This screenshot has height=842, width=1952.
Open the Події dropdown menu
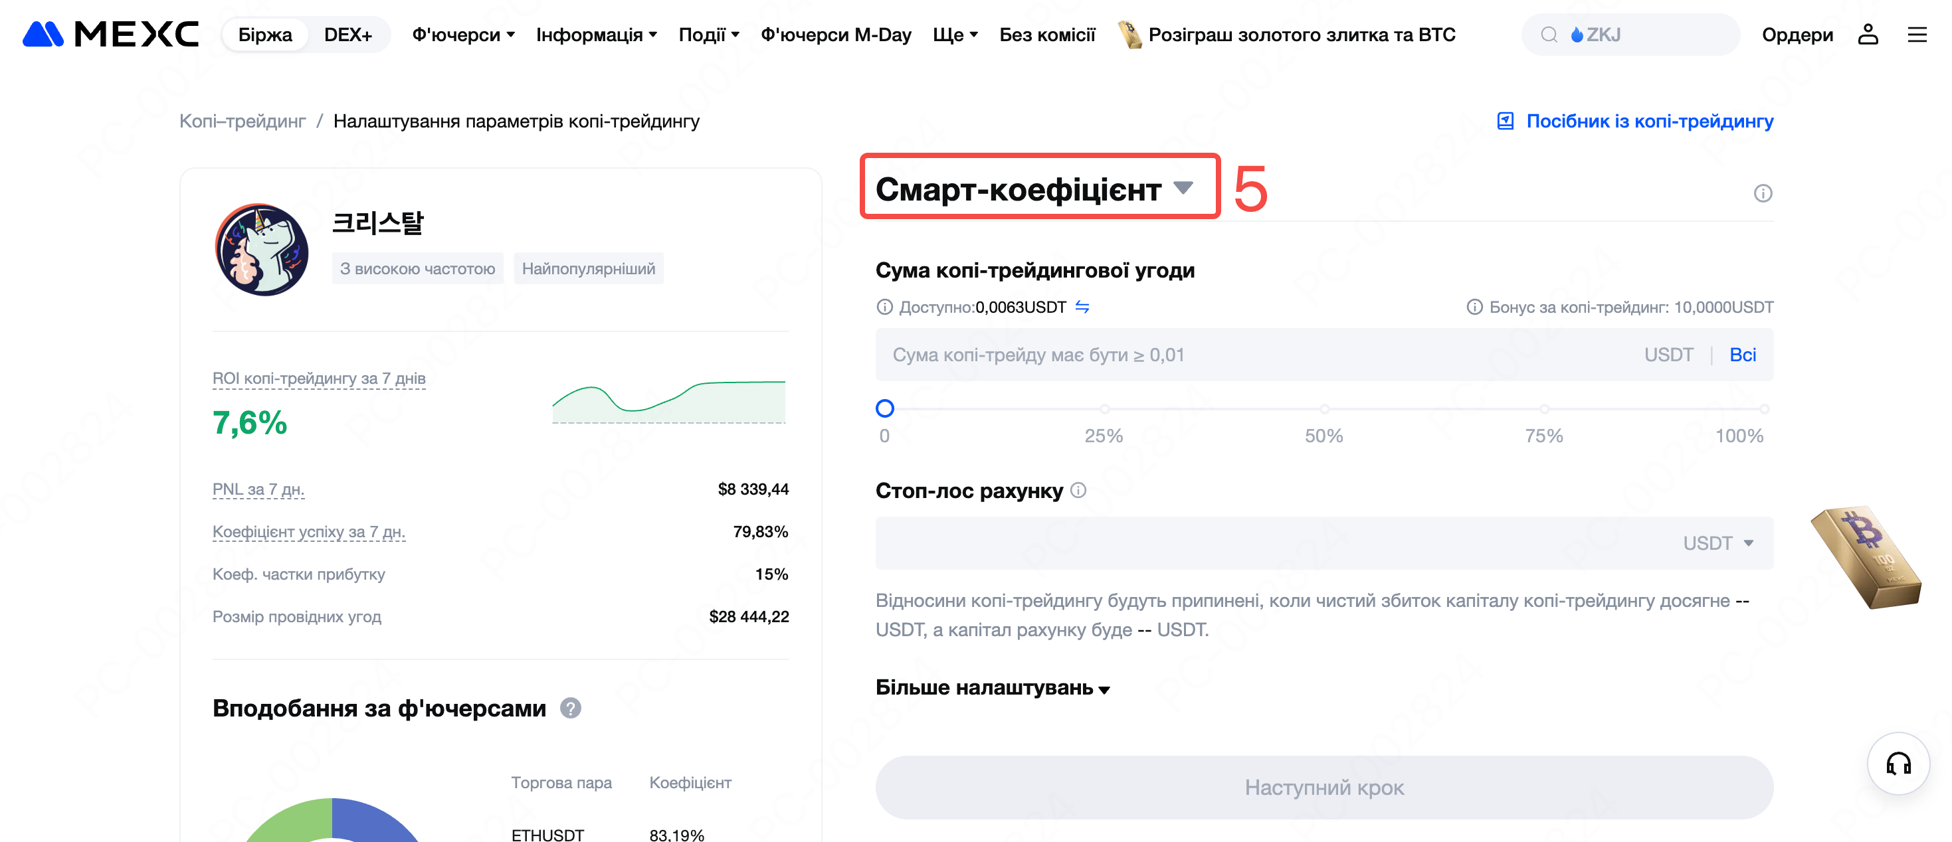(708, 34)
